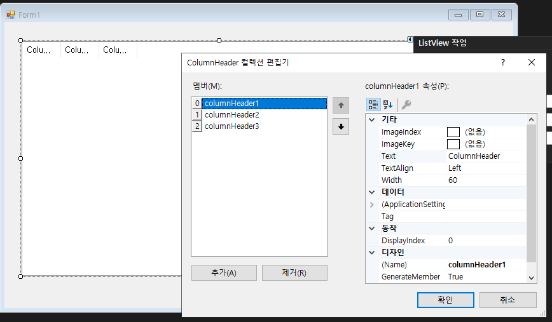The image size is (552, 322).
Task: Click the TextAlign property label
Action: tap(397, 168)
